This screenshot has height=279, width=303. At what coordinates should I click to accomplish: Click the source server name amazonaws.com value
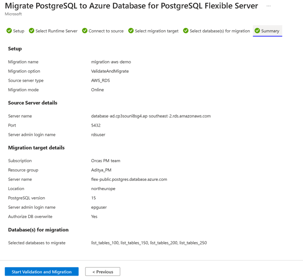[x=151, y=116]
